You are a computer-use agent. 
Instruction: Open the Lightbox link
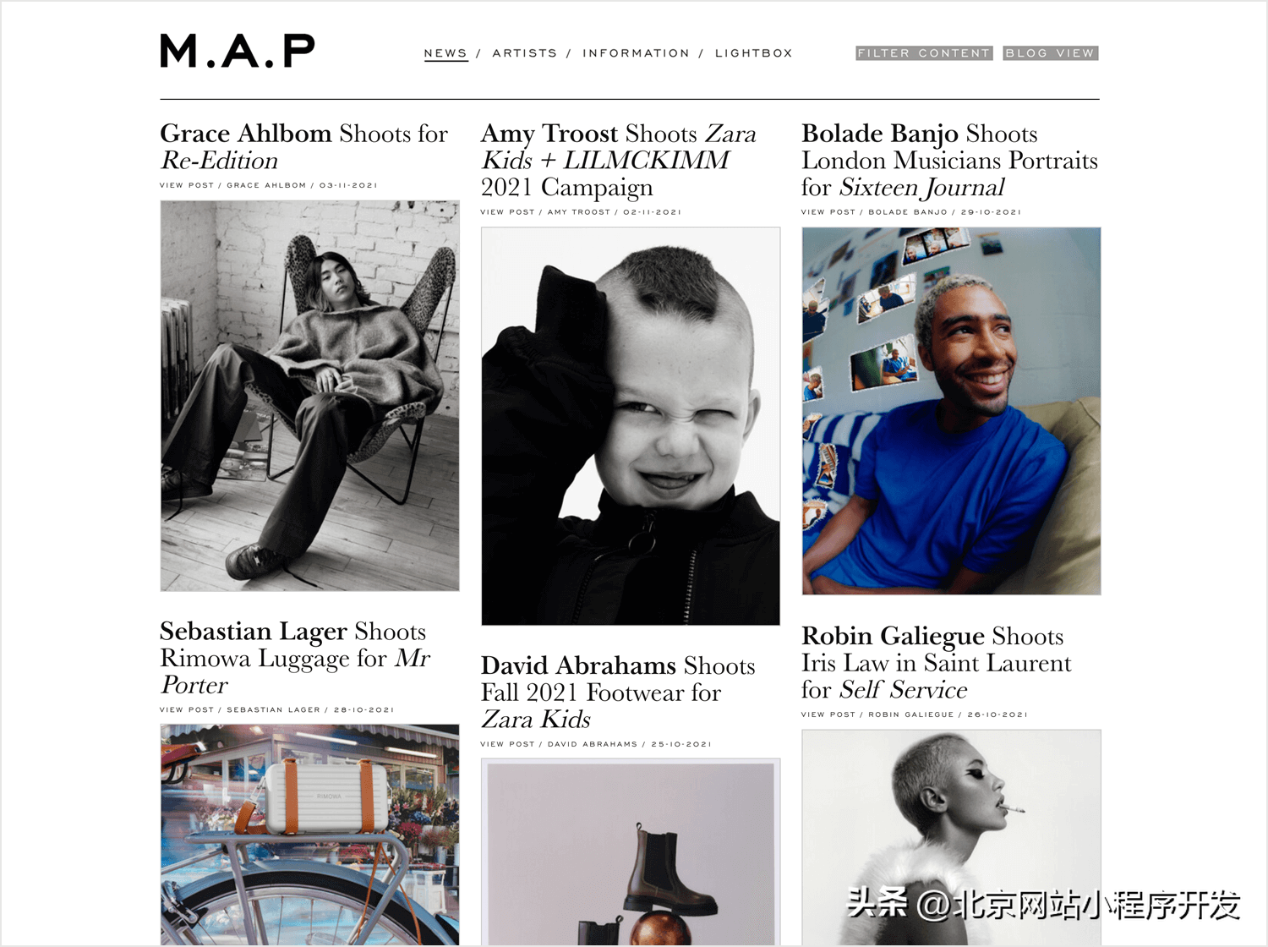(x=754, y=53)
